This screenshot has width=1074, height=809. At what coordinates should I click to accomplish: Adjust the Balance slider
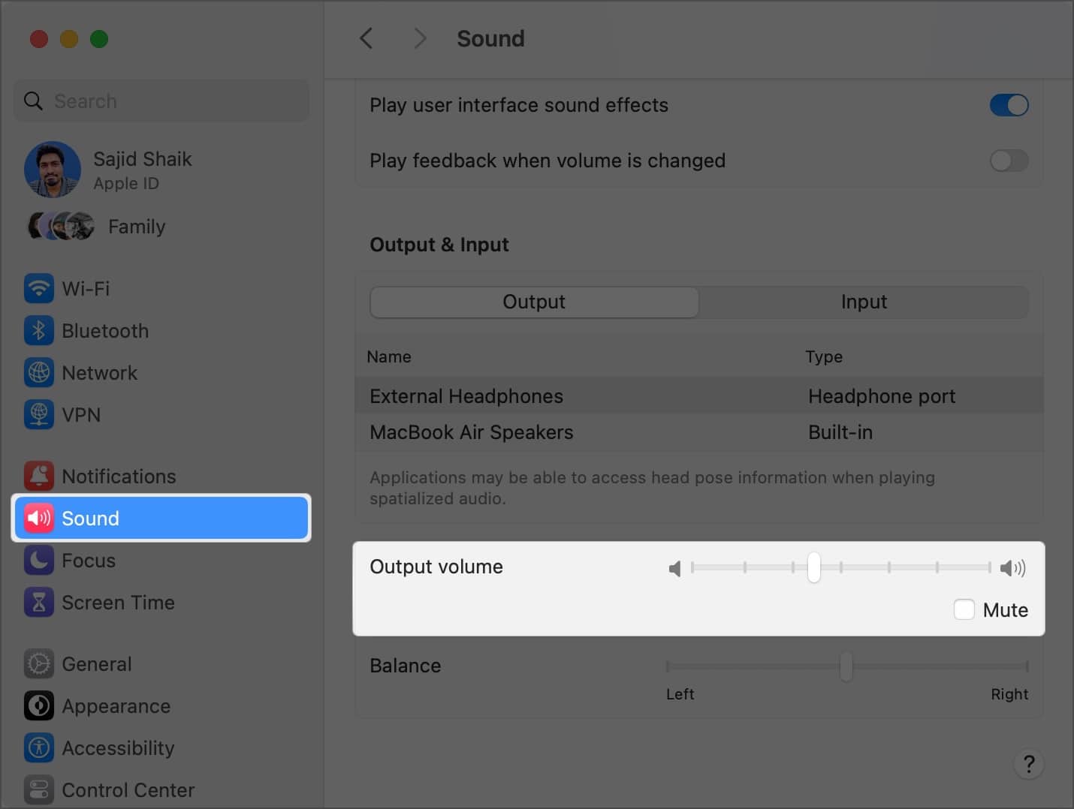tap(846, 666)
